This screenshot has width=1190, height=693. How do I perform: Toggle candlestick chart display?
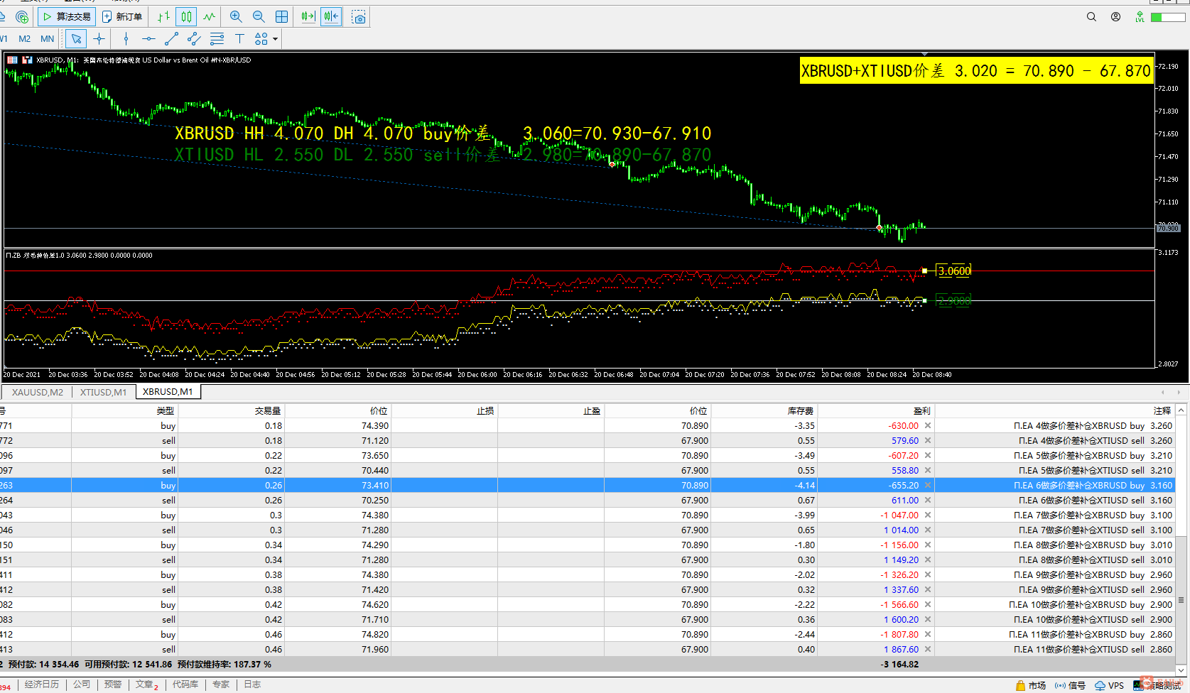[x=186, y=16]
